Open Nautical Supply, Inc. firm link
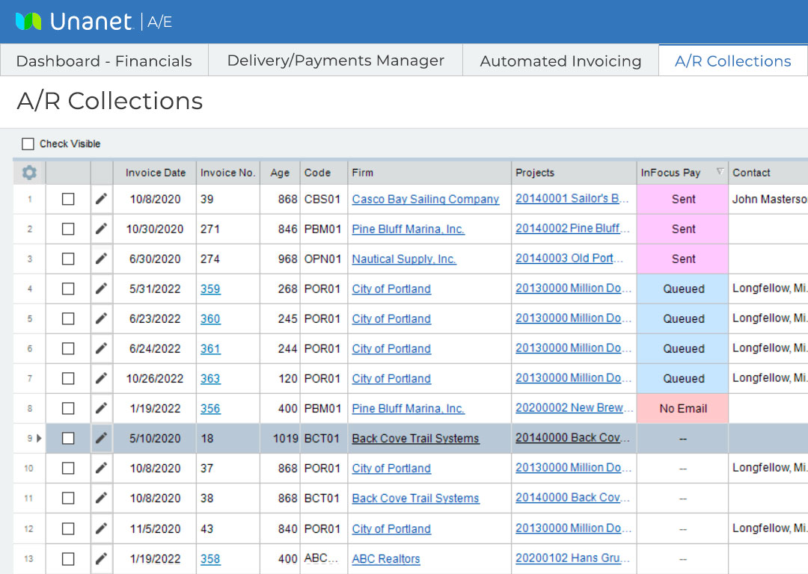The image size is (808, 574). point(404,259)
